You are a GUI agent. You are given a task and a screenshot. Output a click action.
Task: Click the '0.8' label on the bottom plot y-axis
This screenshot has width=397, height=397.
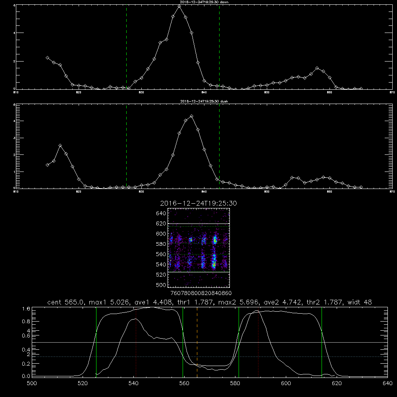[26, 322]
